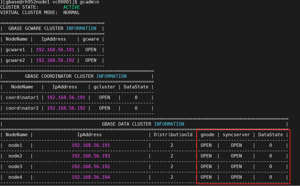Select the node4 name cell
Screen dimensions: 300x186
click(15, 177)
